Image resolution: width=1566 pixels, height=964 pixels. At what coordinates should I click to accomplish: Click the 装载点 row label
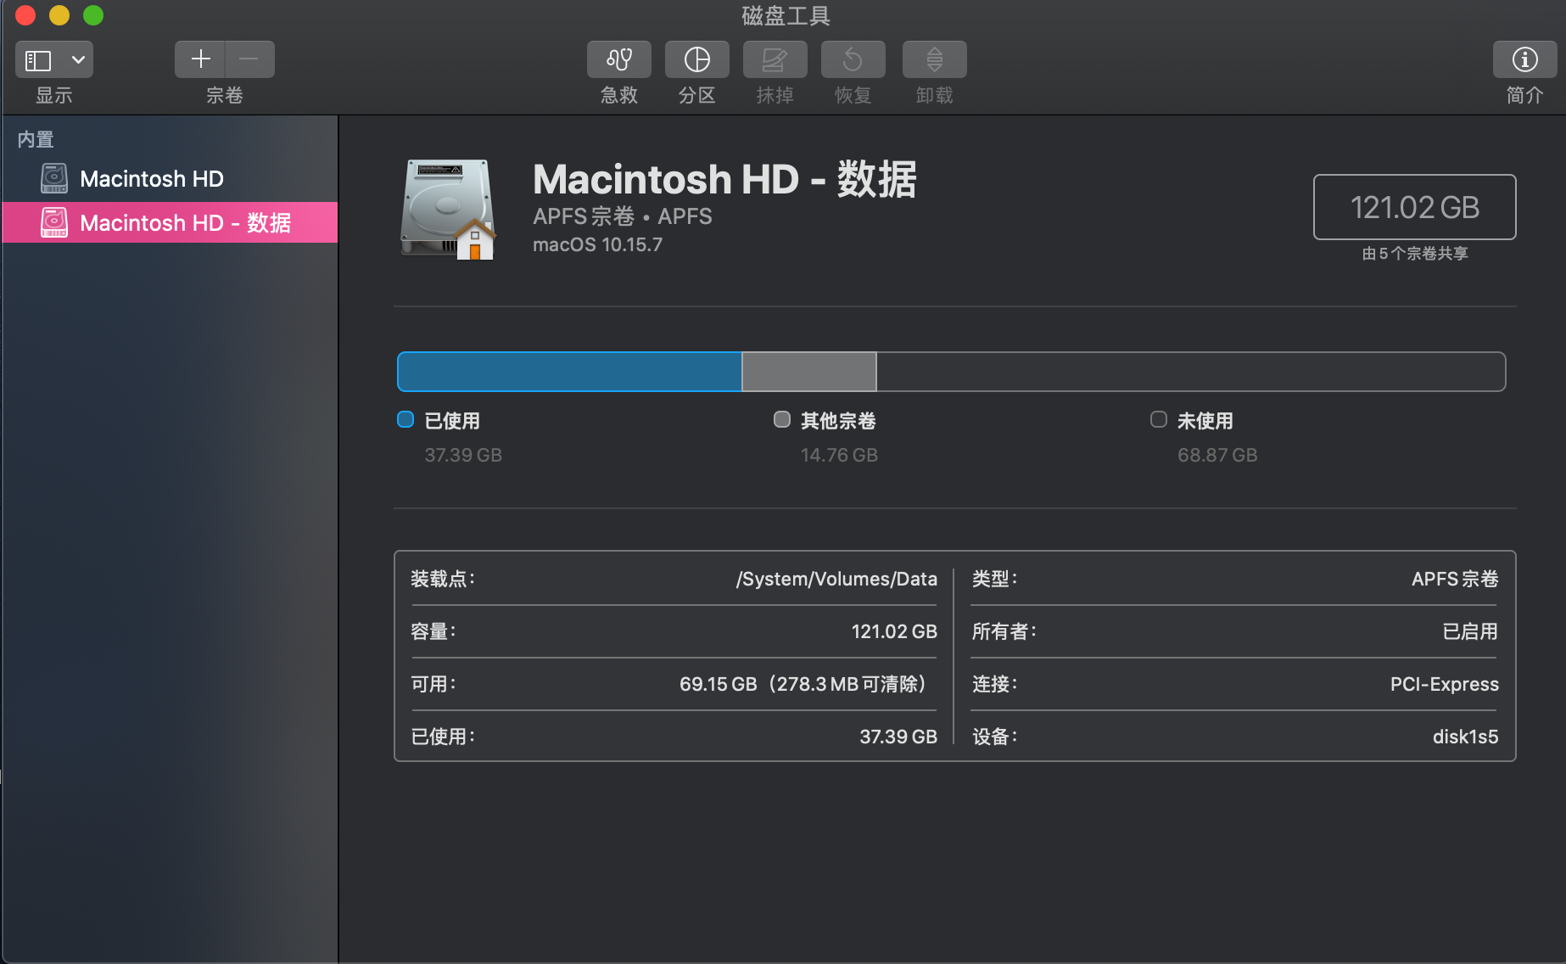click(443, 579)
